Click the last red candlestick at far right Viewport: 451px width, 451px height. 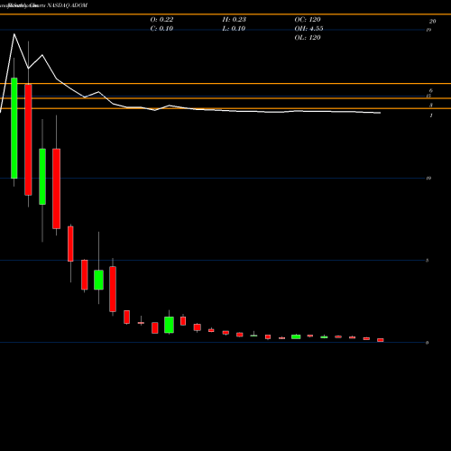pyautogui.click(x=381, y=340)
